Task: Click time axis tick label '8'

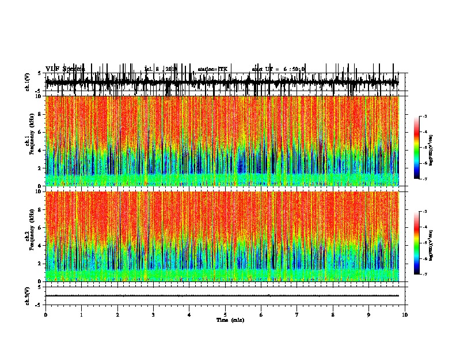Action: (333, 315)
